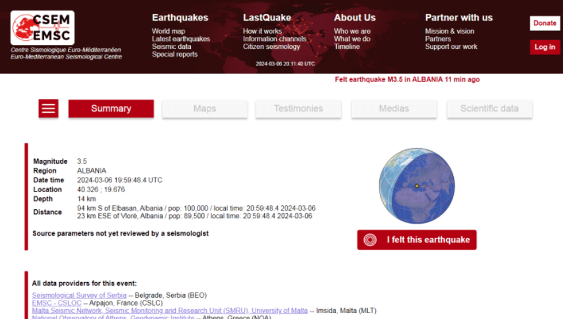Open the World map link
The height and width of the screenshot is (319, 563).
click(168, 31)
